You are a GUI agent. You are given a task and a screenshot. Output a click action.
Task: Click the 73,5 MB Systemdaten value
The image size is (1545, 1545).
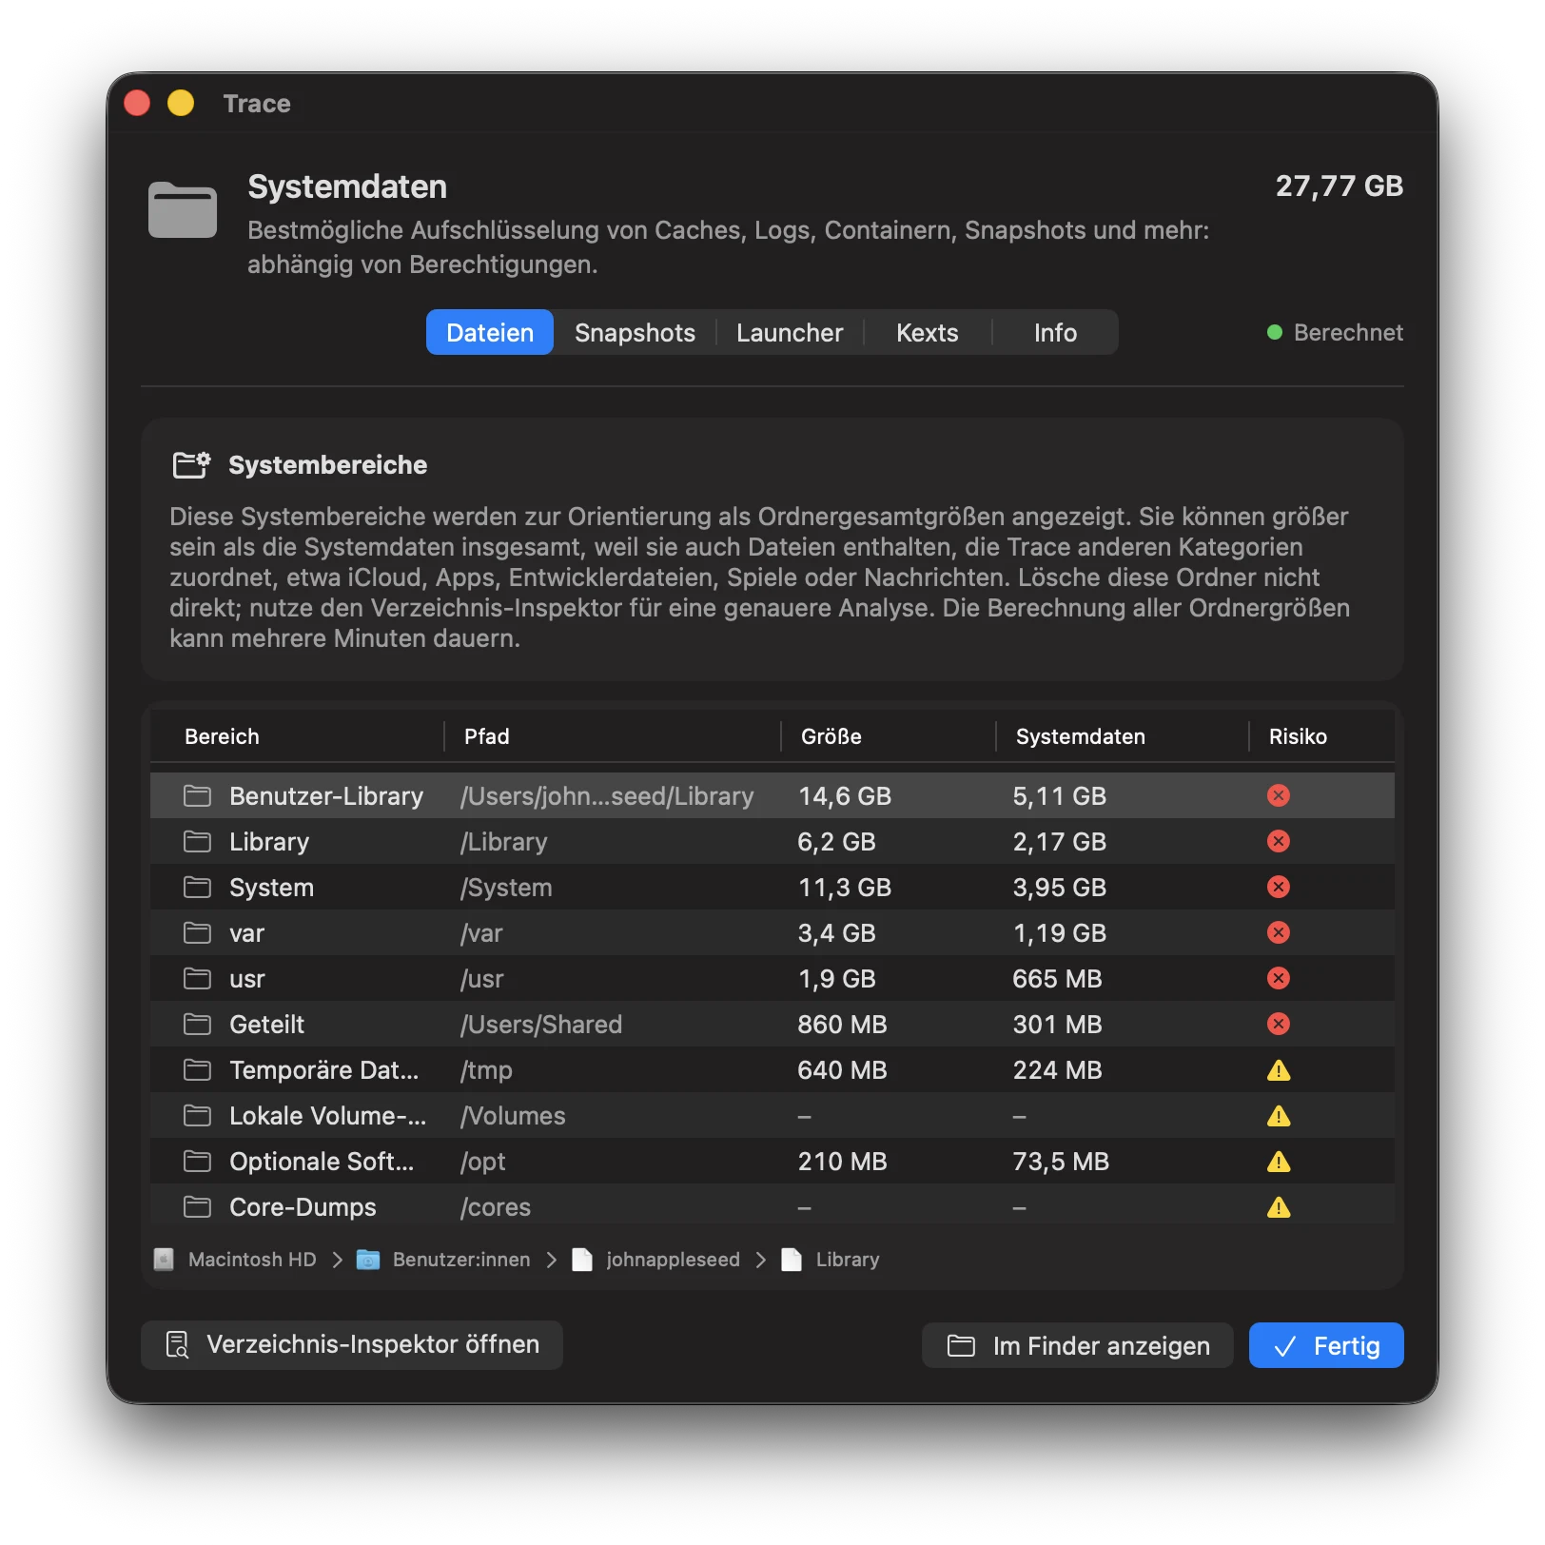point(1061,1162)
